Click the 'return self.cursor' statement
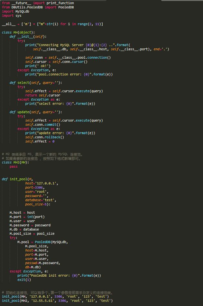Image resolution: width=203 pixels, height=306 pixels. [42, 95]
